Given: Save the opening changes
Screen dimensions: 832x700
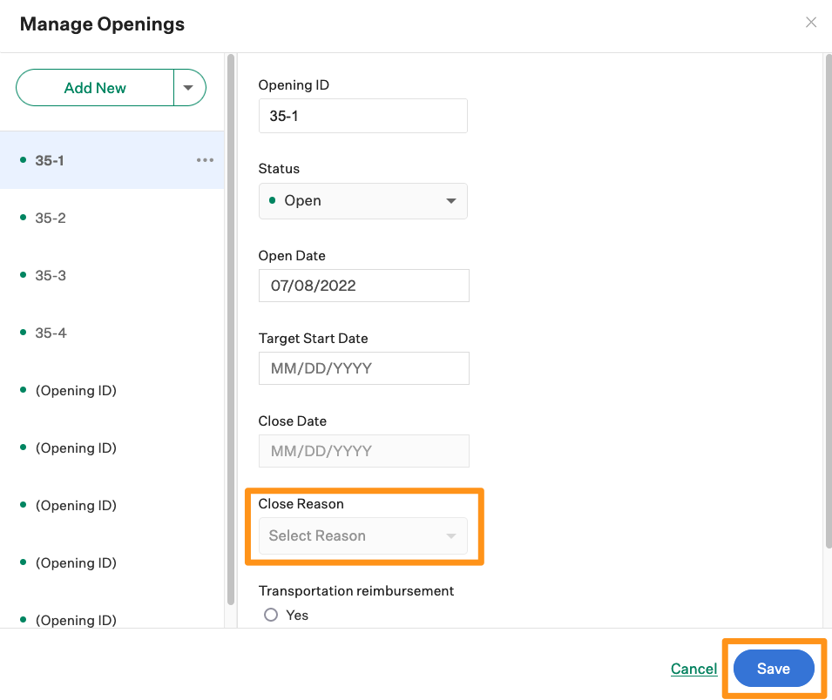Looking at the screenshot, I should (x=774, y=668).
